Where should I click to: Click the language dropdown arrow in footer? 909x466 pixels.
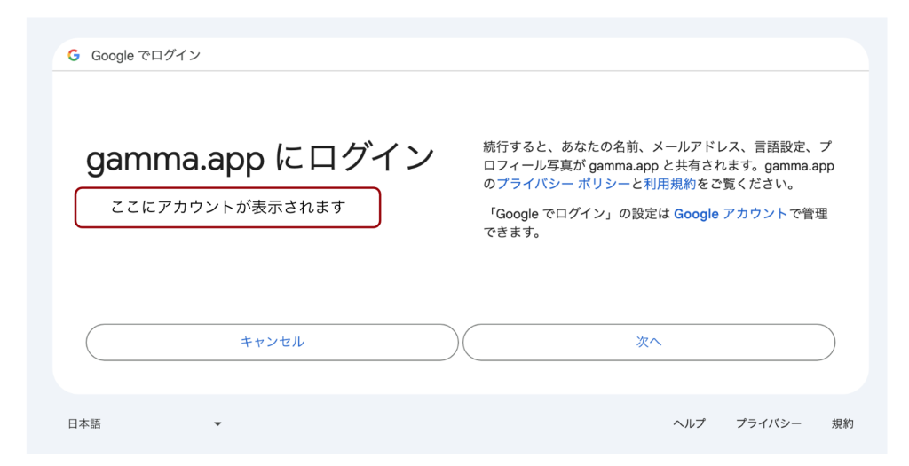(217, 424)
